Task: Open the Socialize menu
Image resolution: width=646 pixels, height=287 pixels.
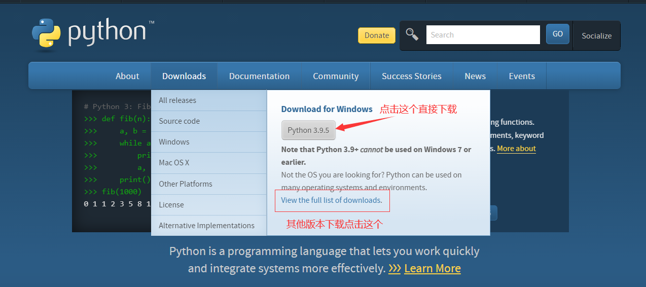Action: 596,36
